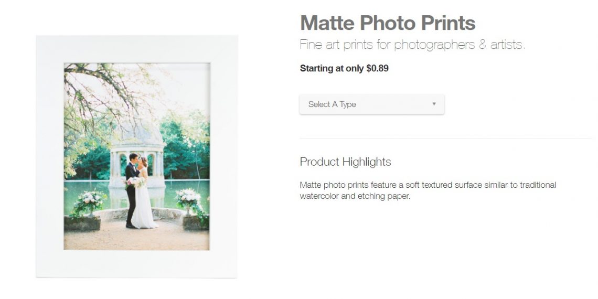Click the Fine art prints subtitle
This screenshot has width=598, height=299.
(x=412, y=45)
